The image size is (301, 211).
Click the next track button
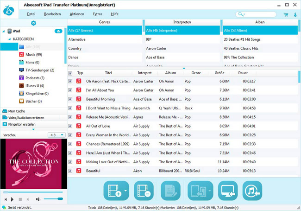[28, 199]
